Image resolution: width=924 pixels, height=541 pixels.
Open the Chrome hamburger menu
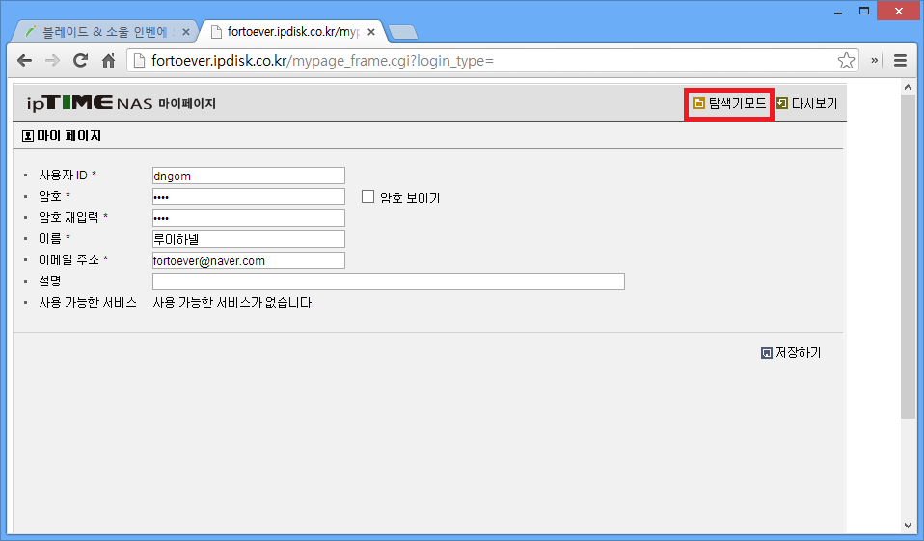click(x=900, y=61)
